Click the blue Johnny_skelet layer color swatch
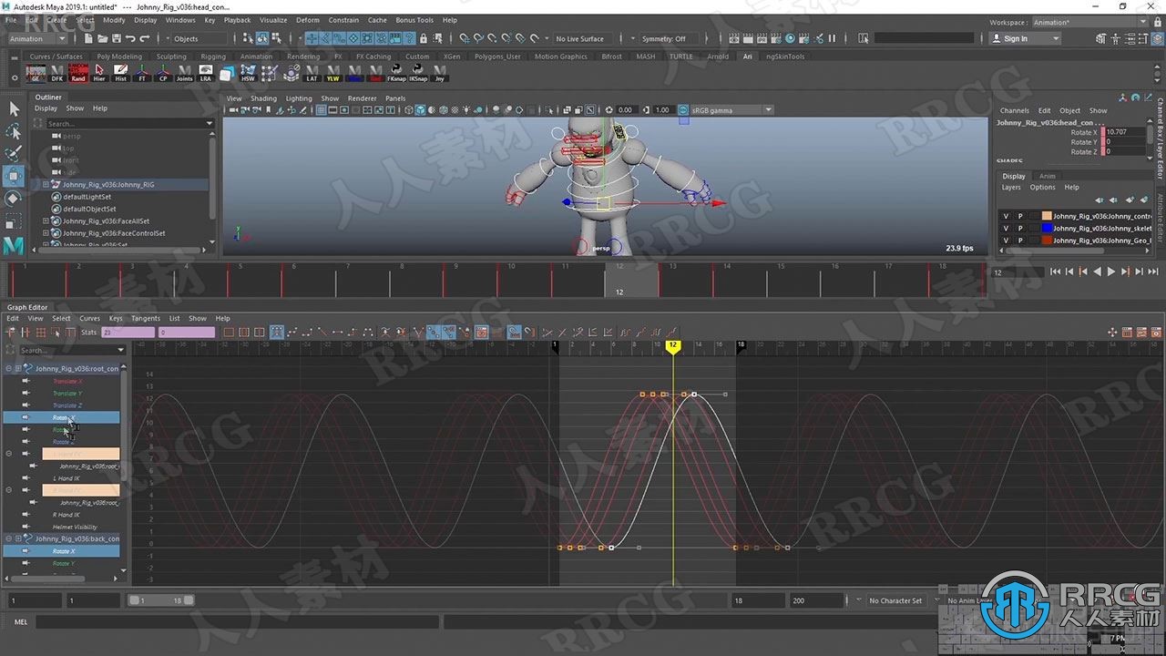This screenshot has width=1166, height=656. pos(1047,228)
